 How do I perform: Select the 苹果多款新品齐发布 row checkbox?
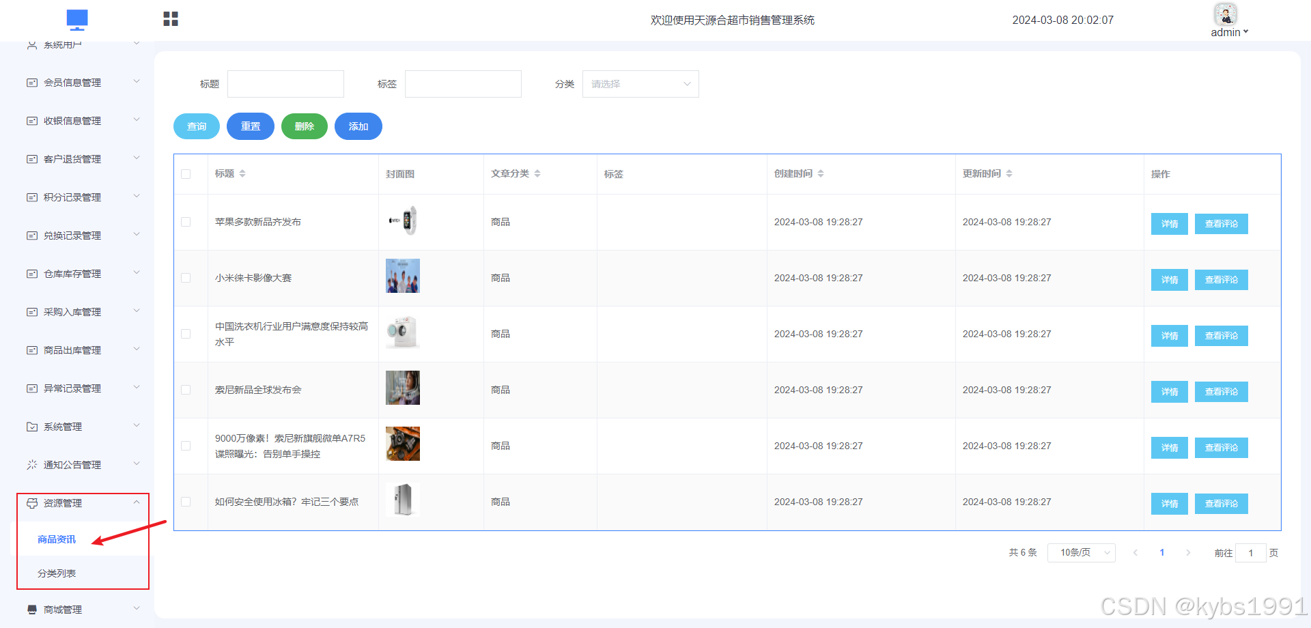tap(186, 222)
